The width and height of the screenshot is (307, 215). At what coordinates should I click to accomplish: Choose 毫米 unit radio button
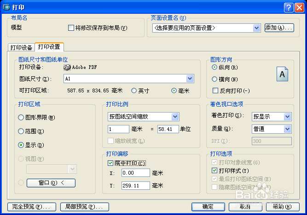pos(174,91)
